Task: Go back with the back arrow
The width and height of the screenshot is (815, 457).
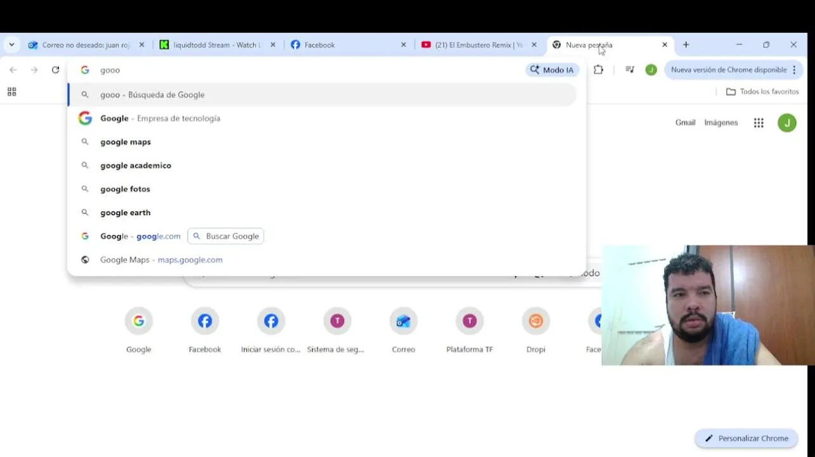Action: pyautogui.click(x=13, y=70)
